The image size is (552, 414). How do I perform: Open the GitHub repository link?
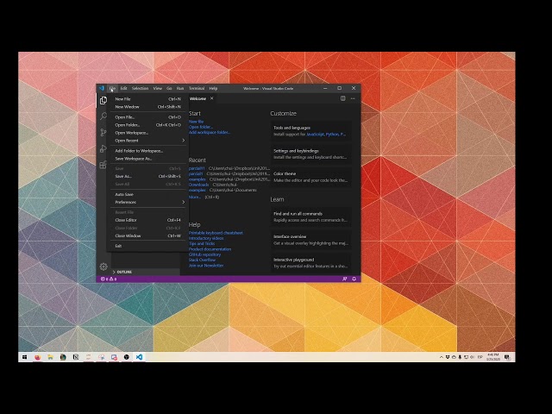[204, 254]
